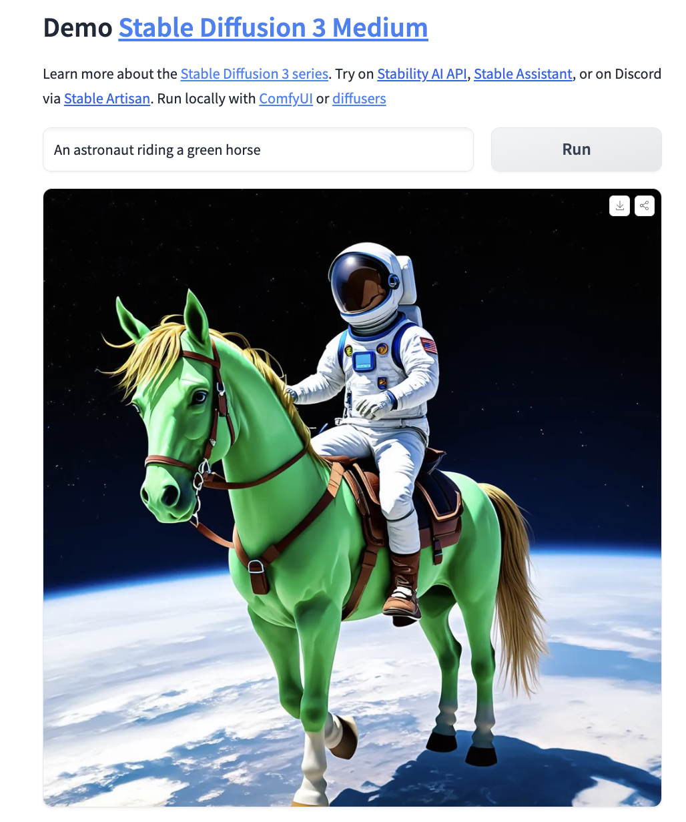
Task: Focus the prompt text field
Action: pos(258,149)
